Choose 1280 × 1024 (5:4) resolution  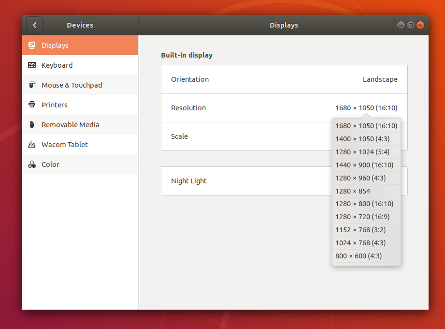coord(366,152)
